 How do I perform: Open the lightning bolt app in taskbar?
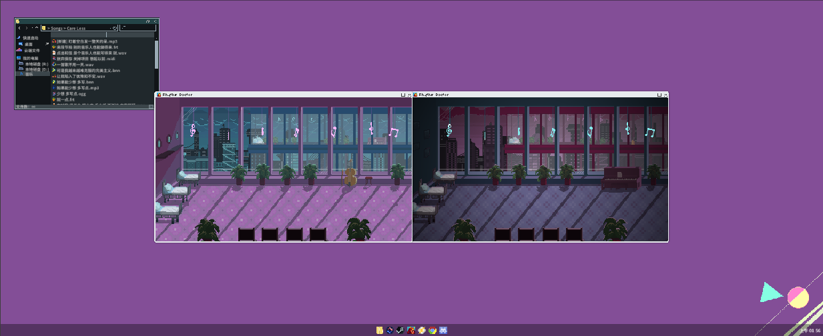coord(422,330)
